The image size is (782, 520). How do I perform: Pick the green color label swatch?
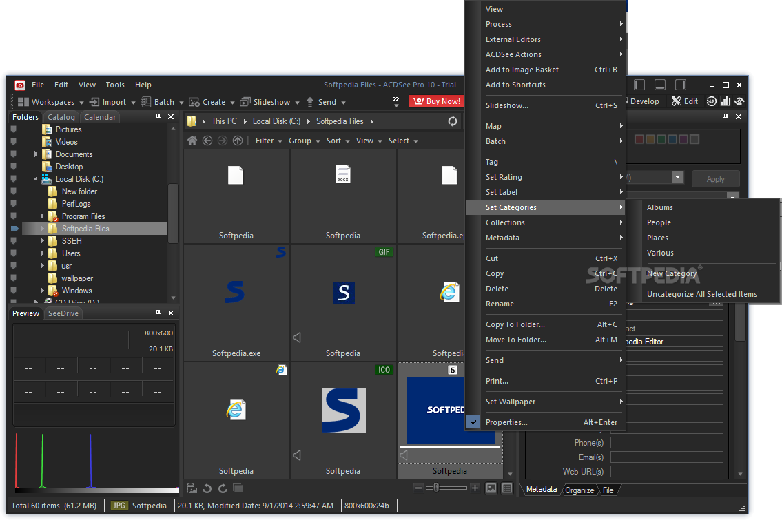(x=661, y=139)
